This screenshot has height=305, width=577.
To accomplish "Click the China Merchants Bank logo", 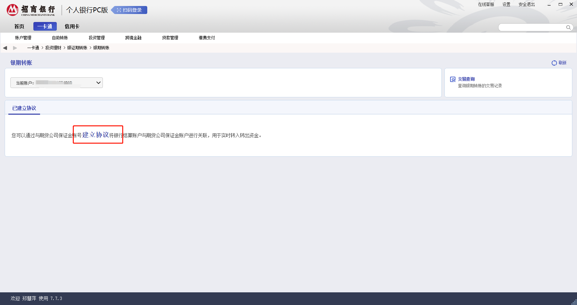I will [31, 10].
